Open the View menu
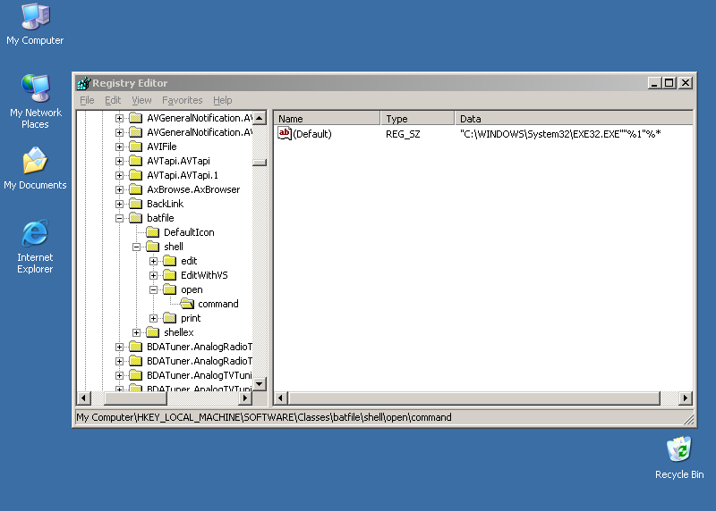716x511 pixels. pyautogui.click(x=141, y=100)
